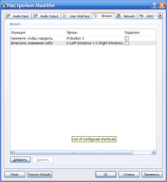Sort by the Функция column header
Viewport: 167px width, 182px height.
click(38, 33)
